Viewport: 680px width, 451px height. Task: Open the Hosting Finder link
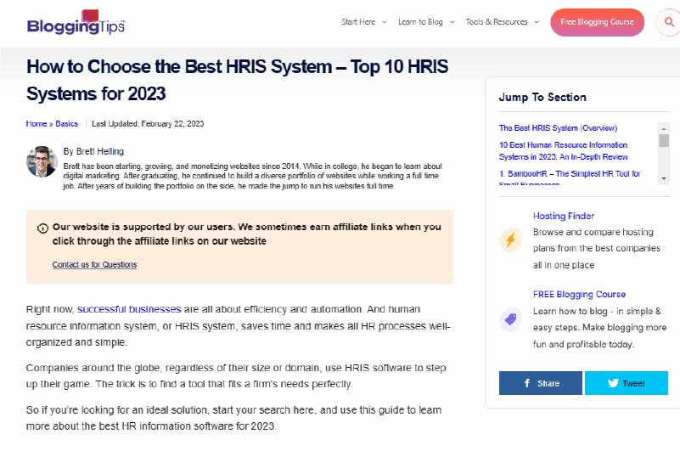pos(564,216)
